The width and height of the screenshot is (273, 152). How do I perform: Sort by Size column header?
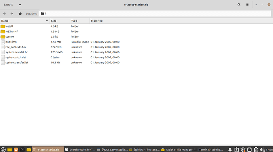click(x=60, y=21)
